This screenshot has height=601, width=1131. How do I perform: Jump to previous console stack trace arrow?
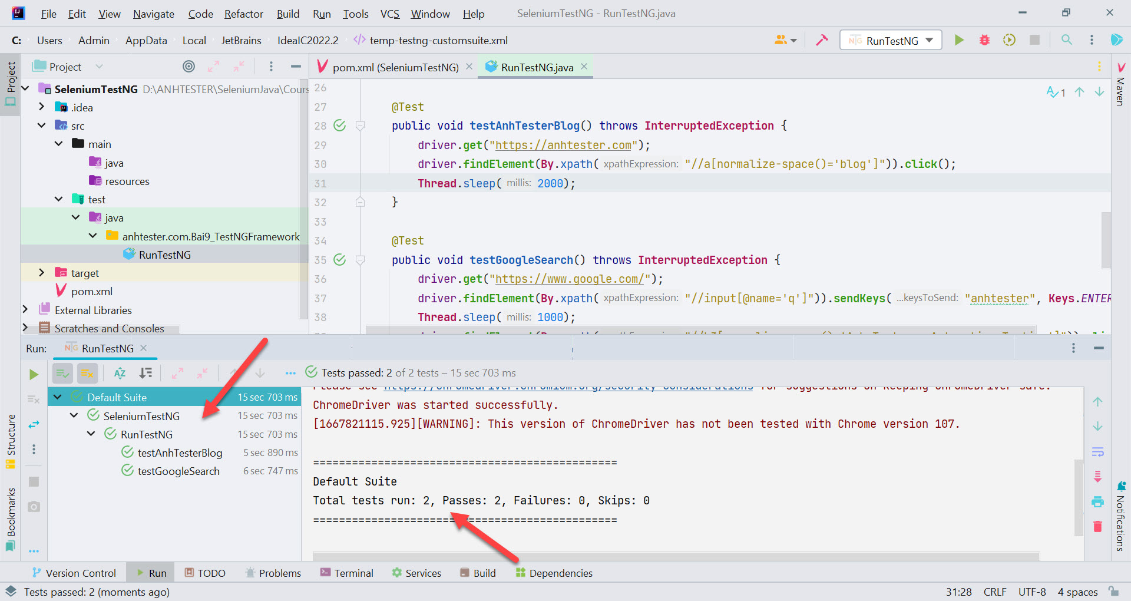click(1097, 402)
